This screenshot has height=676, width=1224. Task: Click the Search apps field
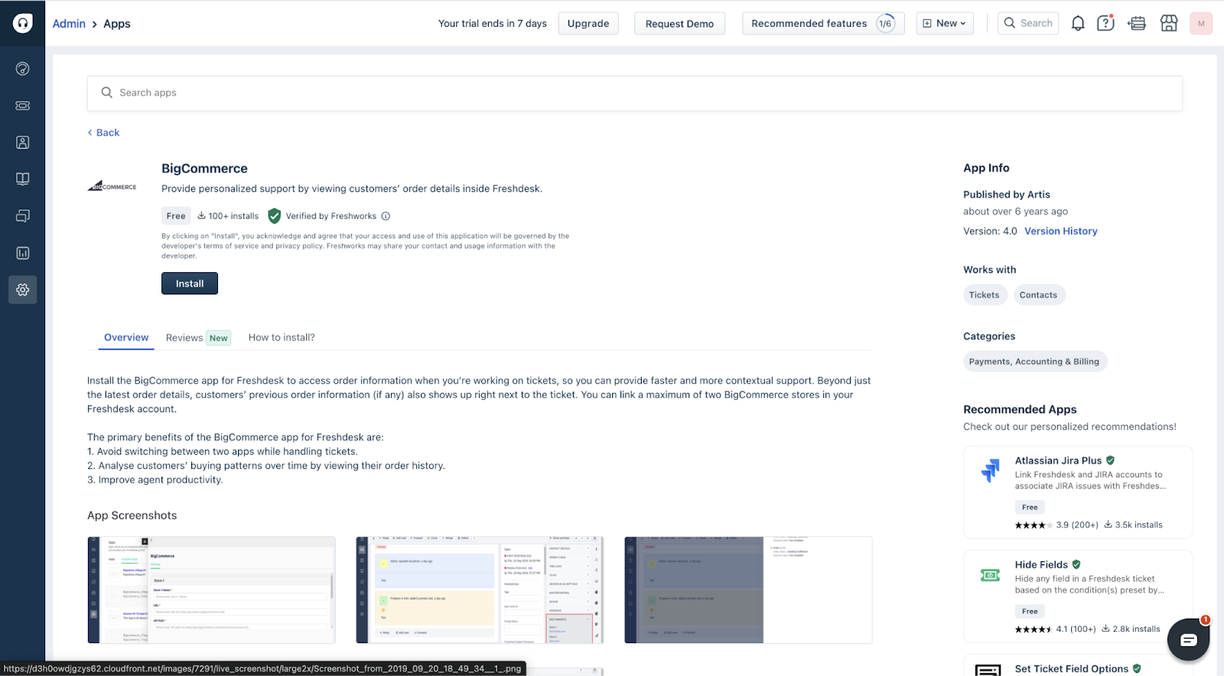(x=635, y=93)
